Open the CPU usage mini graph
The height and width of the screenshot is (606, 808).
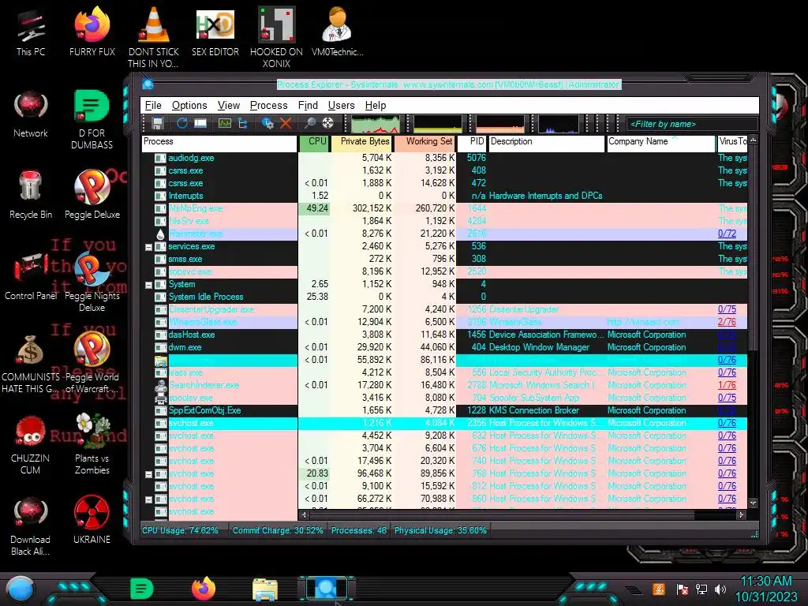(x=375, y=124)
